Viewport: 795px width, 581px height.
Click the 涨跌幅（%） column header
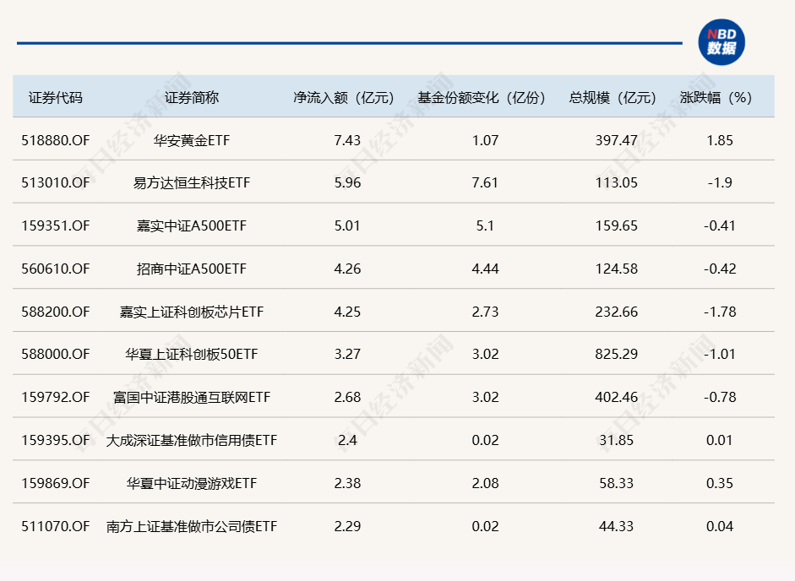pos(716,97)
